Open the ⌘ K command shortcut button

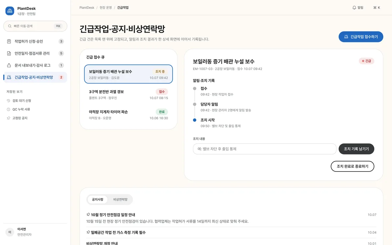point(377,8)
